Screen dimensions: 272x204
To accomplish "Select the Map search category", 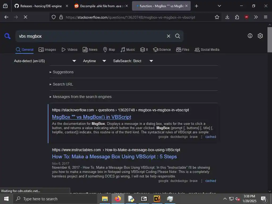I will click(x=109, y=50).
